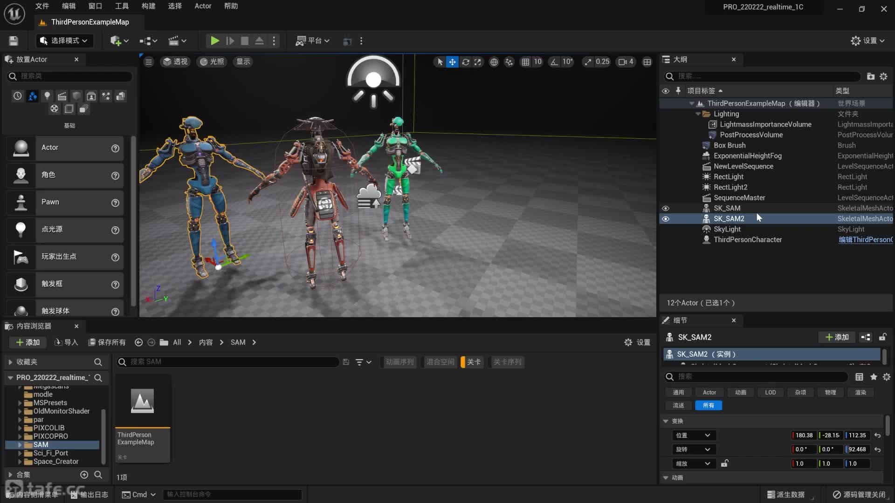Click the Stop simulation button
This screenshot has height=503, width=895.
tap(244, 41)
